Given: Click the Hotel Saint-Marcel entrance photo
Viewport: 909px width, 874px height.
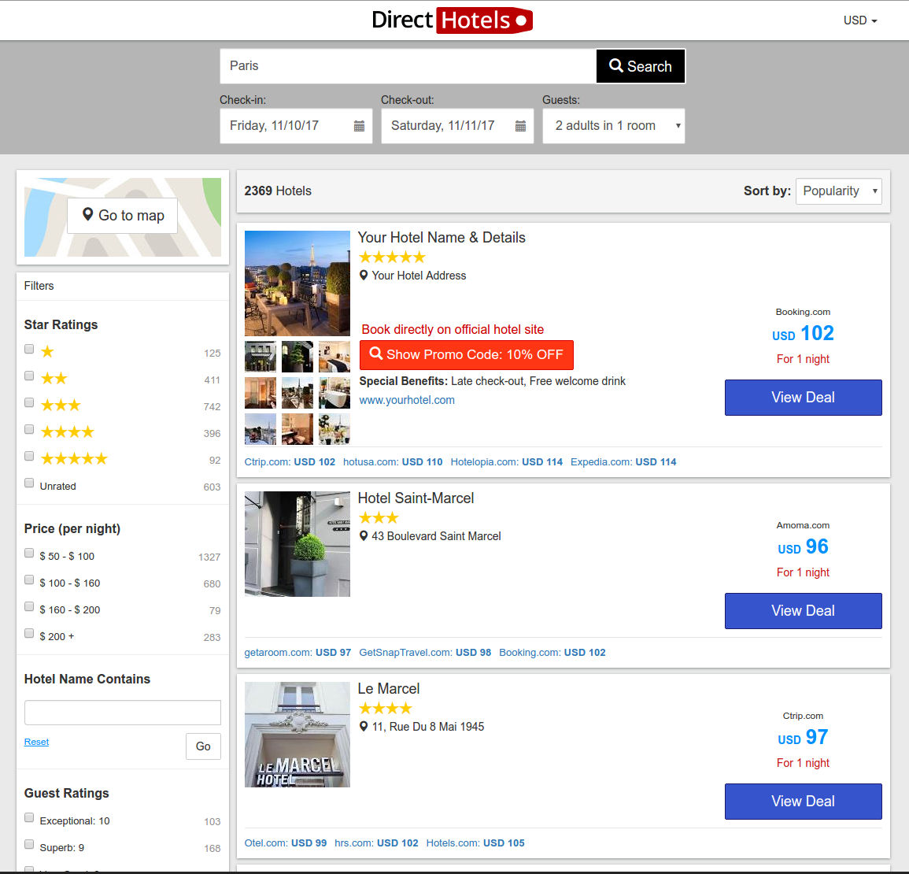Looking at the screenshot, I should pos(297,543).
